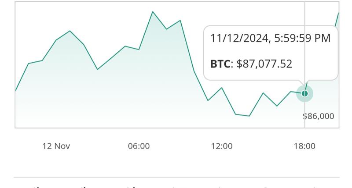Screen dimensions: 352x188
Task: Click the peak between 12:00 and 18:00
Action: click(263, 93)
